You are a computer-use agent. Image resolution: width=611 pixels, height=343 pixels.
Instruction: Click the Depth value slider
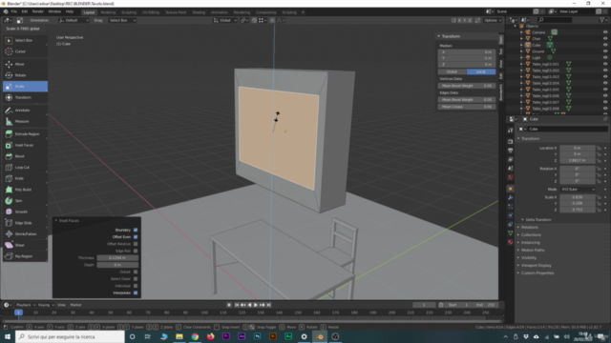point(117,265)
